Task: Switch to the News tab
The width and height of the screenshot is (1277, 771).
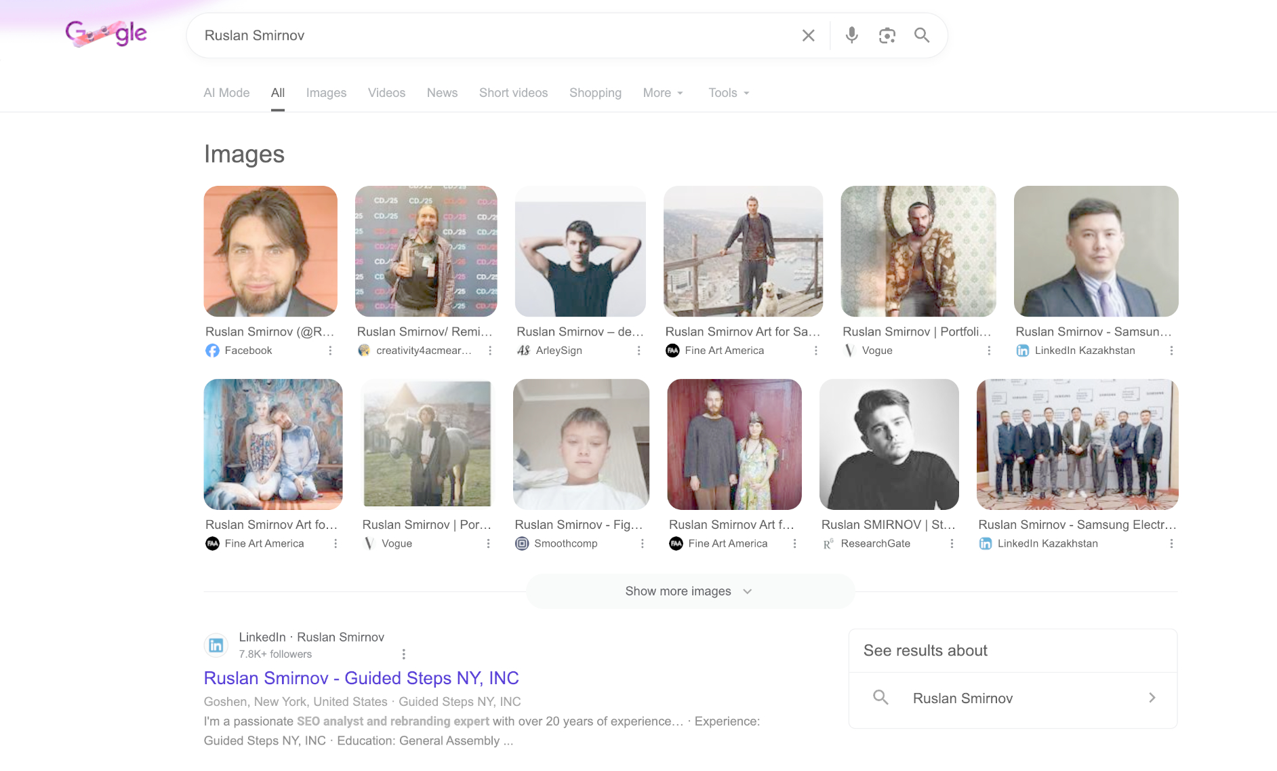Action: [442, 93]
